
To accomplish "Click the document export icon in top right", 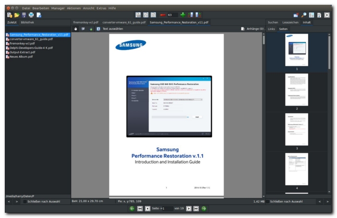I will click(x=319, y=15).
